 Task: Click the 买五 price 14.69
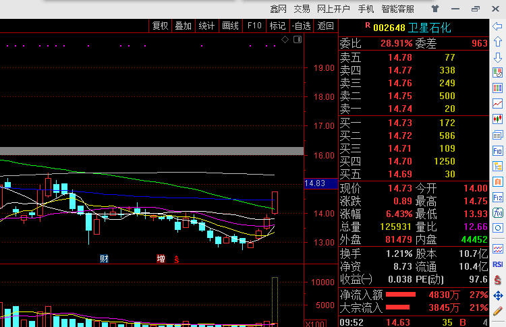pyautogui.click(x=400, y=174)
